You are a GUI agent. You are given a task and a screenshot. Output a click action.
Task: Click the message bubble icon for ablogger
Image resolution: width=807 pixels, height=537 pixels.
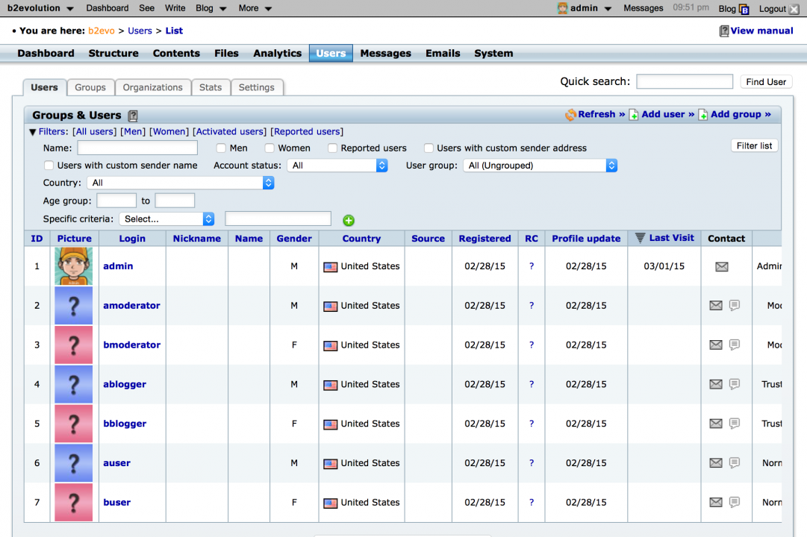point(735,384)
